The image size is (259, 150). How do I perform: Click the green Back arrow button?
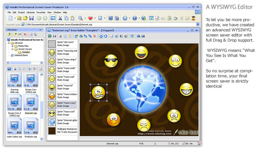[x=39, y=18]
